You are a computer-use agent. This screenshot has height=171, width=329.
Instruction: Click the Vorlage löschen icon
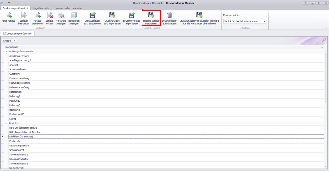pyautogui.click(x=49, y=15)
